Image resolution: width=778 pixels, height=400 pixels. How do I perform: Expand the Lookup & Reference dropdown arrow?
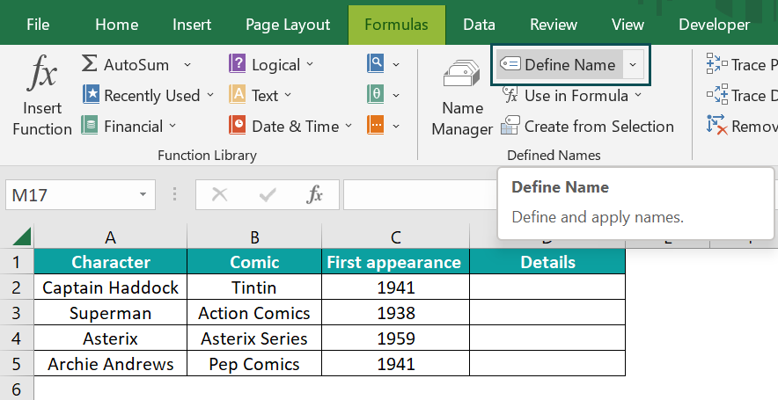[x=396, y=64]
